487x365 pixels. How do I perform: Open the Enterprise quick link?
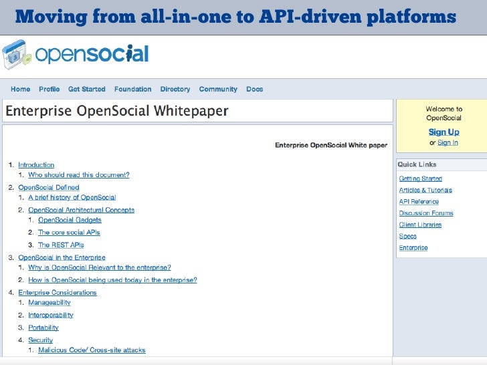coord(413,247)
